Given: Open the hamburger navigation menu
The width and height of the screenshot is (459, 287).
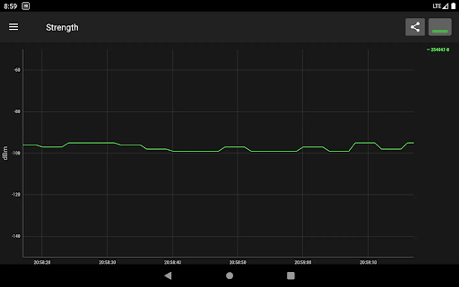Looking at the screenshot, I should 13,27.
